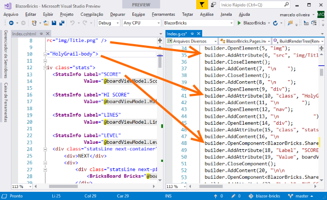Image resolution: width=327 pixels, height=200 pixels.
Task: Open the Arquivos Diversos project dropdown
Action: pos(192,41)
